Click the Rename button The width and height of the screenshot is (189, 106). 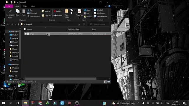[58, 16]
